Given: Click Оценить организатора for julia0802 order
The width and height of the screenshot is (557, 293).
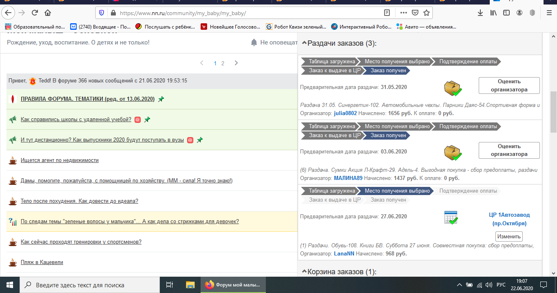Looking at the screenshot, I should (x=509, y=85).
